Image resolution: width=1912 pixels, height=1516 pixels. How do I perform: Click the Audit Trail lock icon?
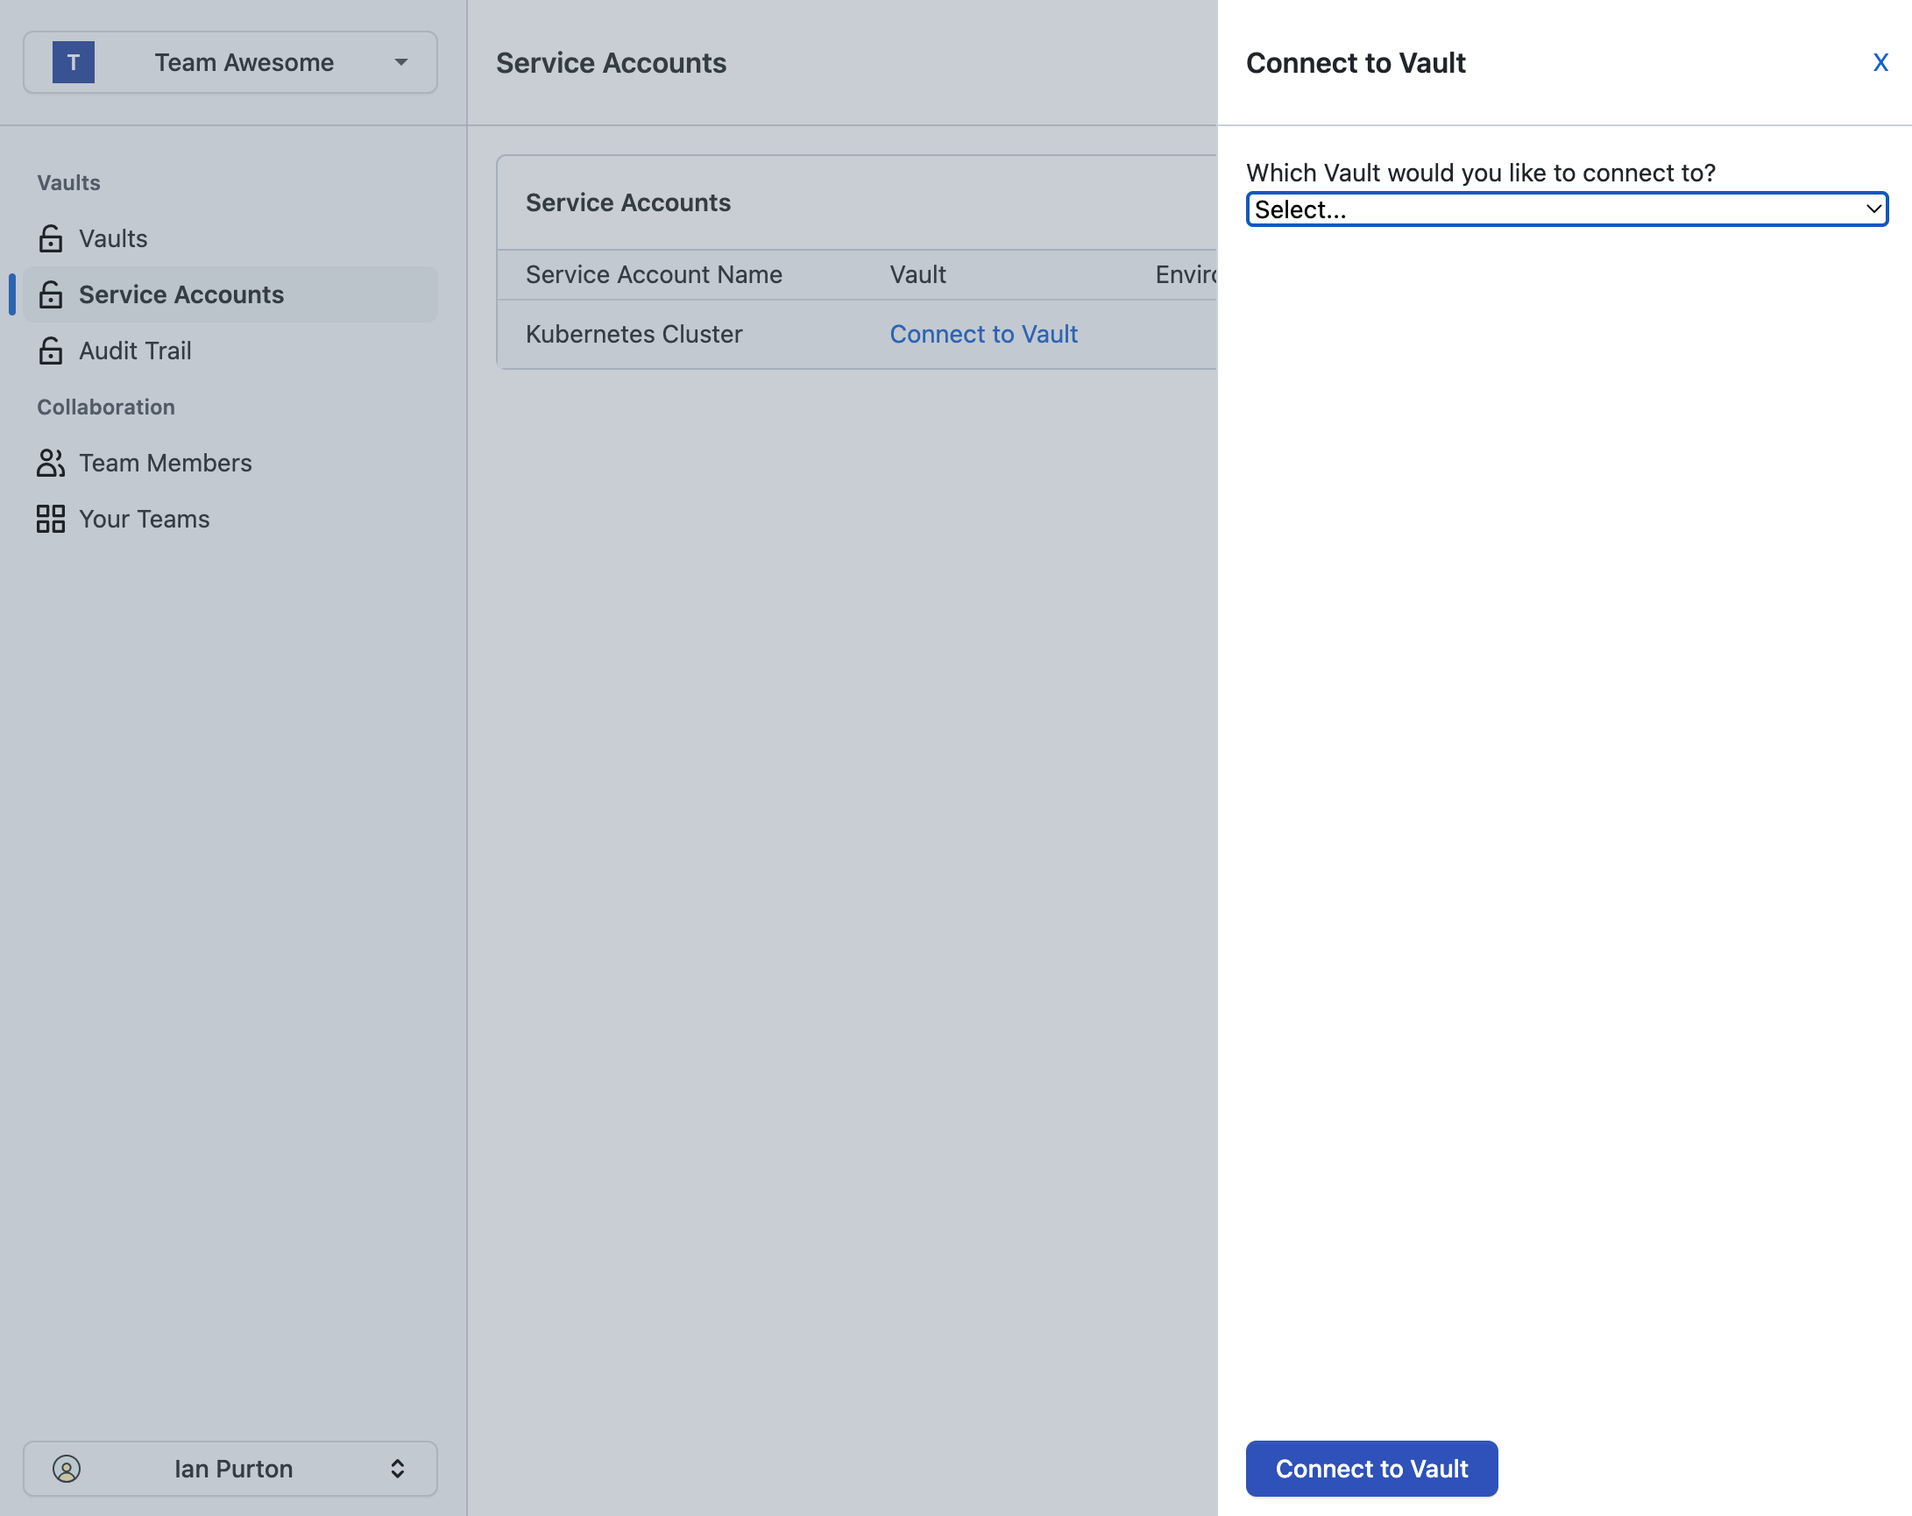(x=51, y=351)
